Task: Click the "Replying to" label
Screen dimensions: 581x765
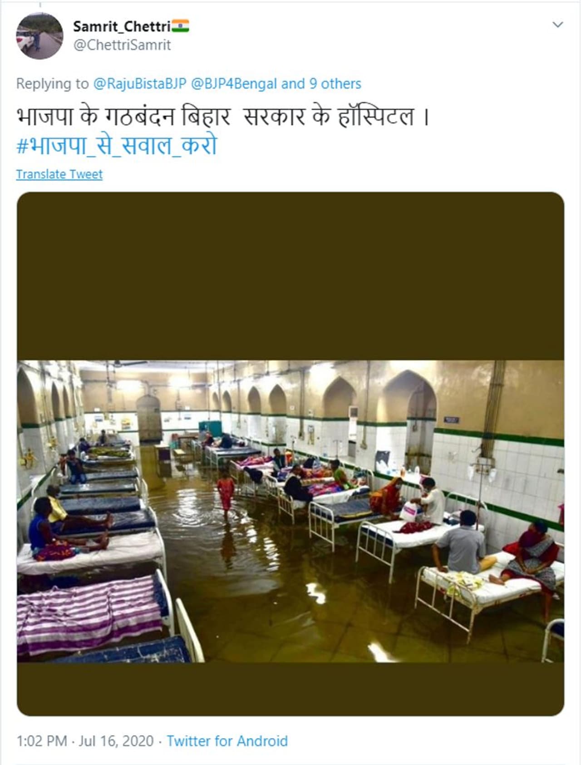Action: (52, 84)
